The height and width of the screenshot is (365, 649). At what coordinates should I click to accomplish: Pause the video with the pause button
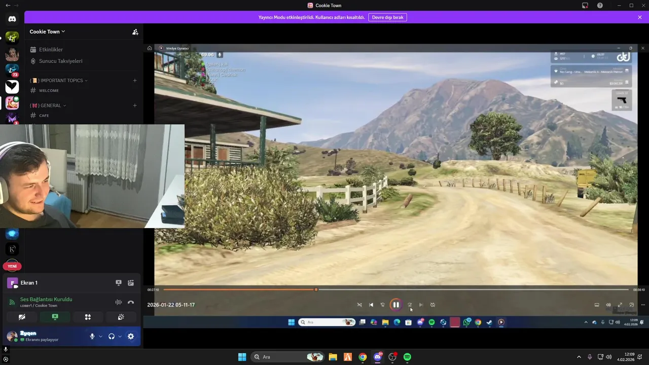click(396, 305)
